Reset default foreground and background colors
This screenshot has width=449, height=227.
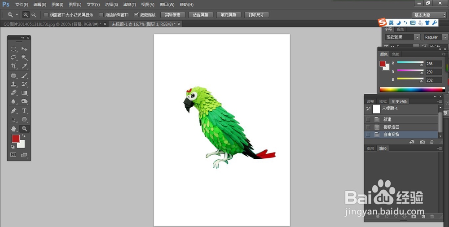click(13, 147)
